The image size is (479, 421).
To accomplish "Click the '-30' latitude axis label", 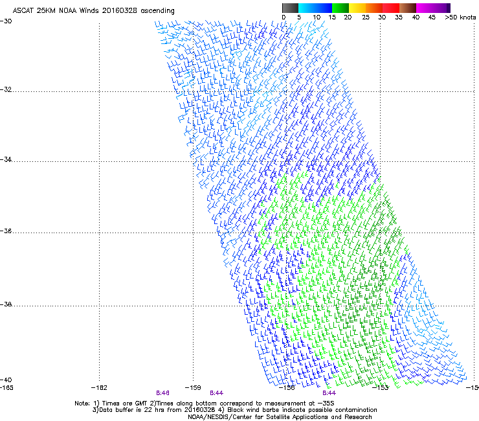I will (6, 21).
